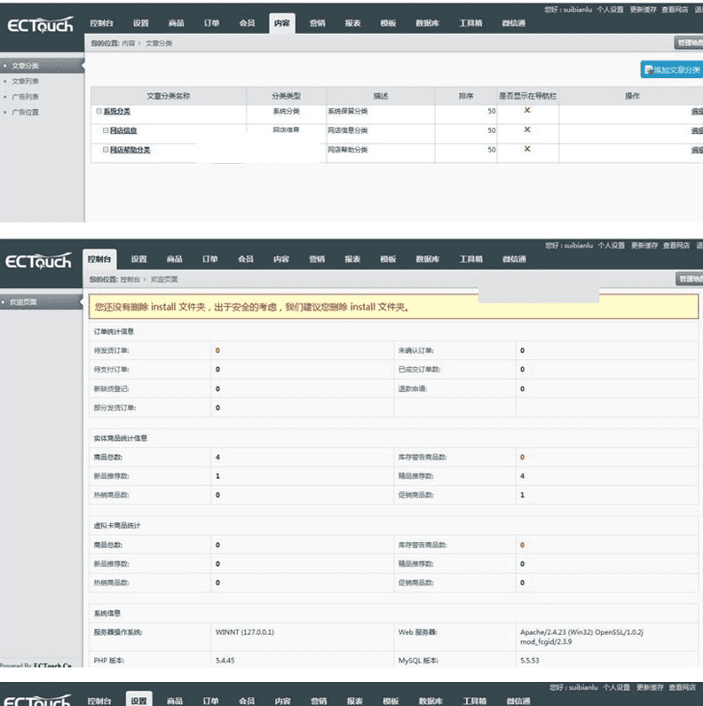Open 个人设置 link on the article category page
The image size is (703, 706).
click(x=610, y=10)
